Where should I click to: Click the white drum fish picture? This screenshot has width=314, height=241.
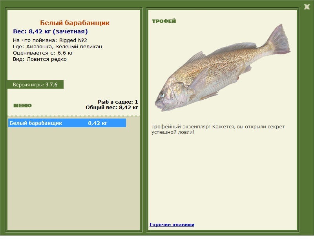[x=223, y=68]
